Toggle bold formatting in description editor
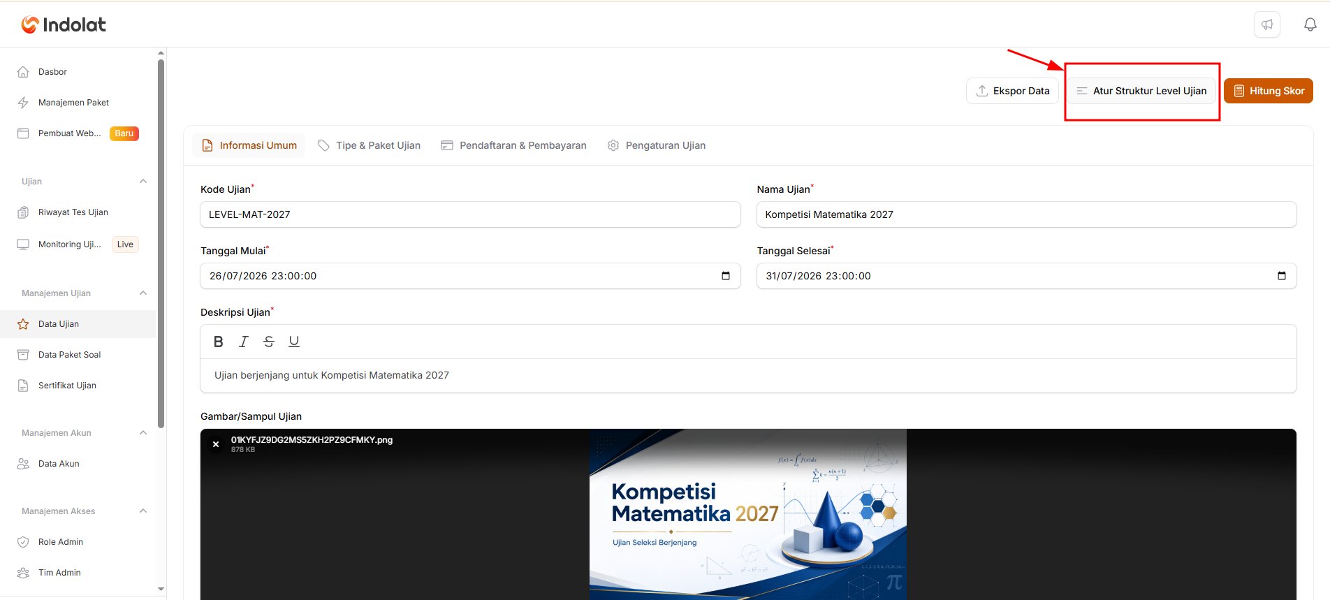 [x=219, y=342]
